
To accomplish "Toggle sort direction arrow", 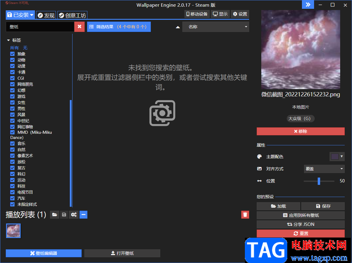I will point(178,27).
